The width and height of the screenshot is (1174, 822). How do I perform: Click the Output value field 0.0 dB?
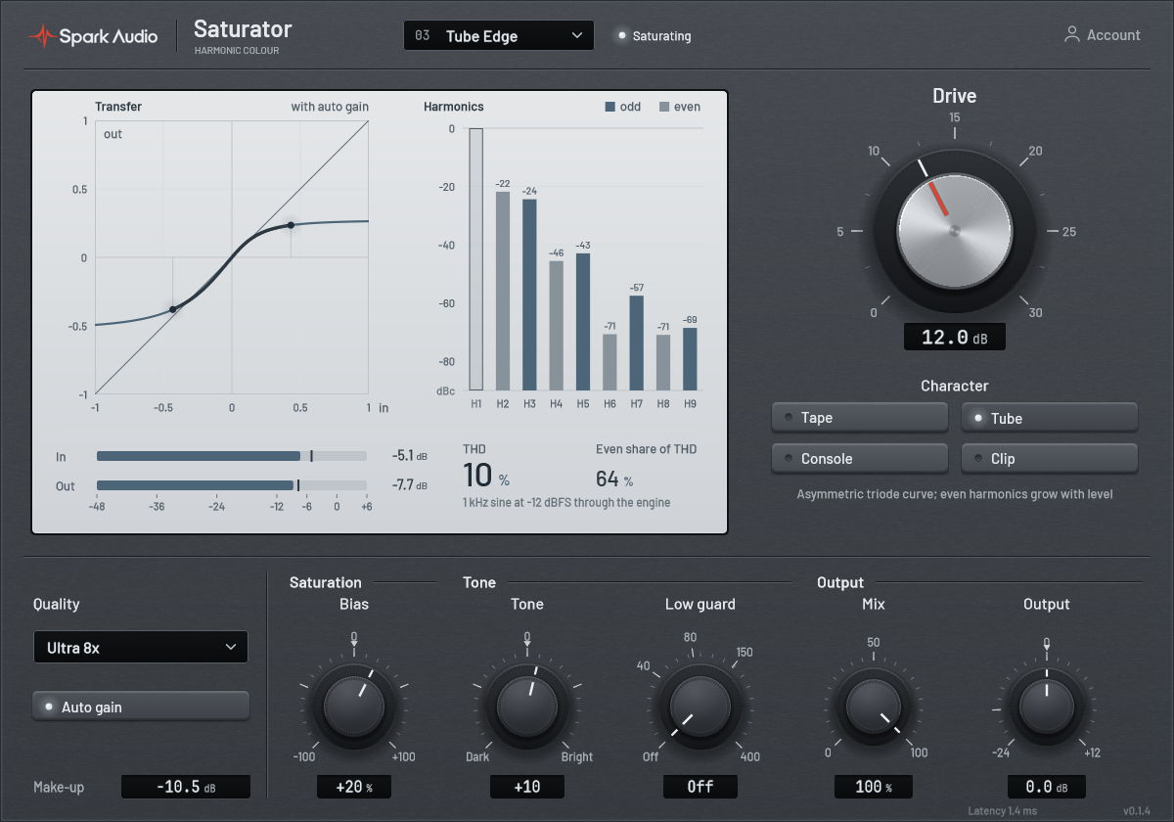tap(1047, 787)
